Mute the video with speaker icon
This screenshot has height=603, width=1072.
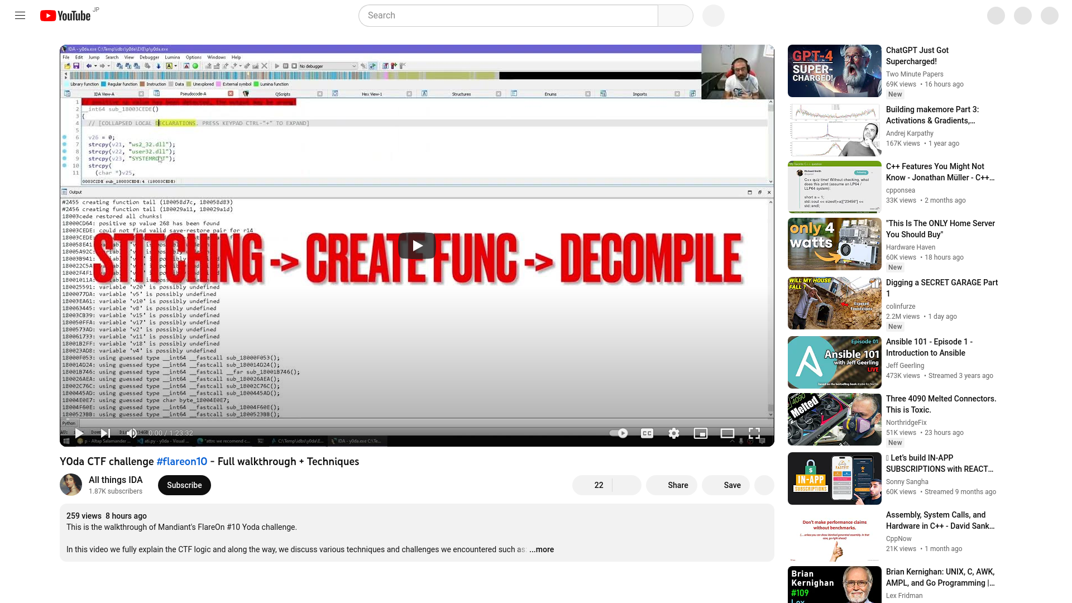132,433
